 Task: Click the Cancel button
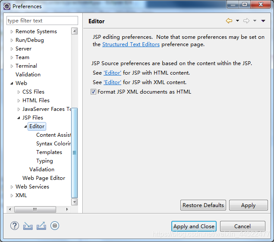(243, 226)
